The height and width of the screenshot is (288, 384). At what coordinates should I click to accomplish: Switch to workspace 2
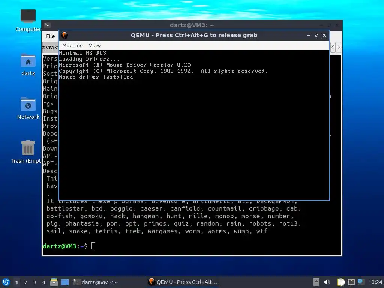pyautogui.click(x=26, y=282)
